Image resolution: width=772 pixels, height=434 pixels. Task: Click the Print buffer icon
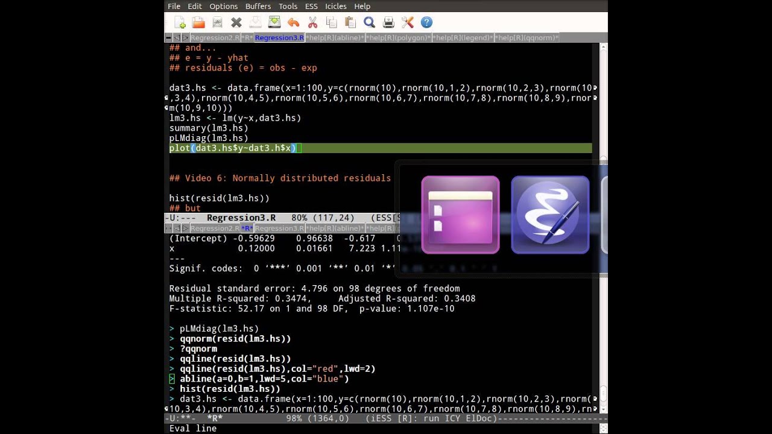pyautogui.click(x=388, y=22)
